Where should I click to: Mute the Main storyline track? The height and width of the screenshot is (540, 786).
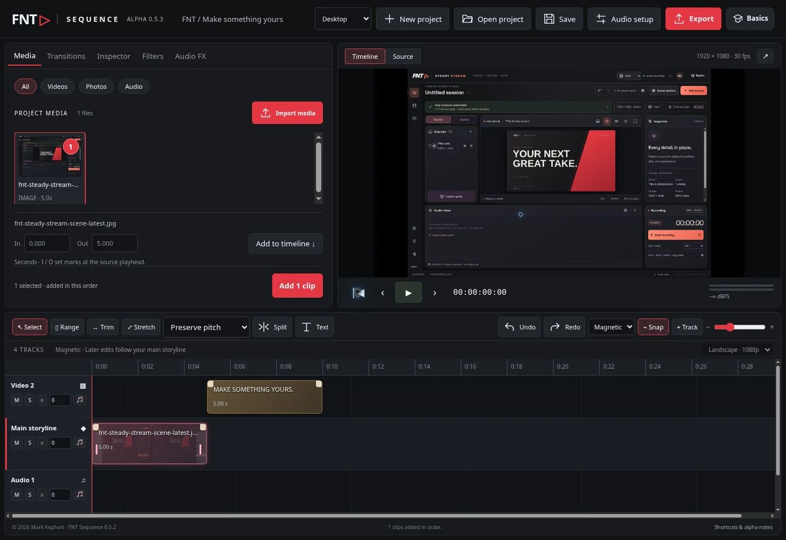point(17,442)
